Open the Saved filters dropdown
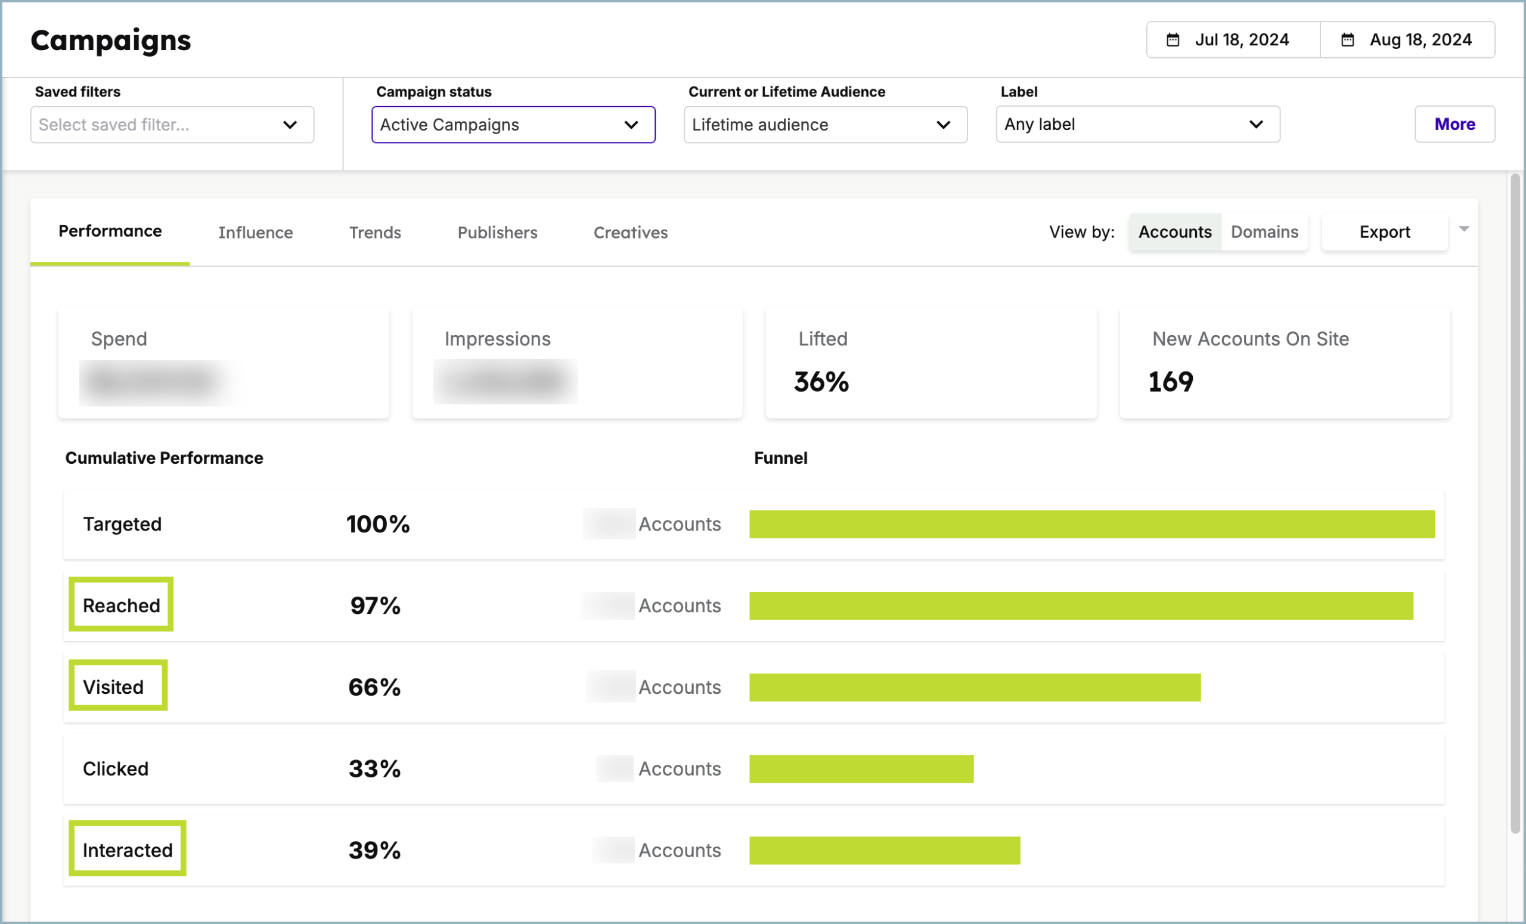Viewport: 1526px width, 924px height. (x=172, y=125)
